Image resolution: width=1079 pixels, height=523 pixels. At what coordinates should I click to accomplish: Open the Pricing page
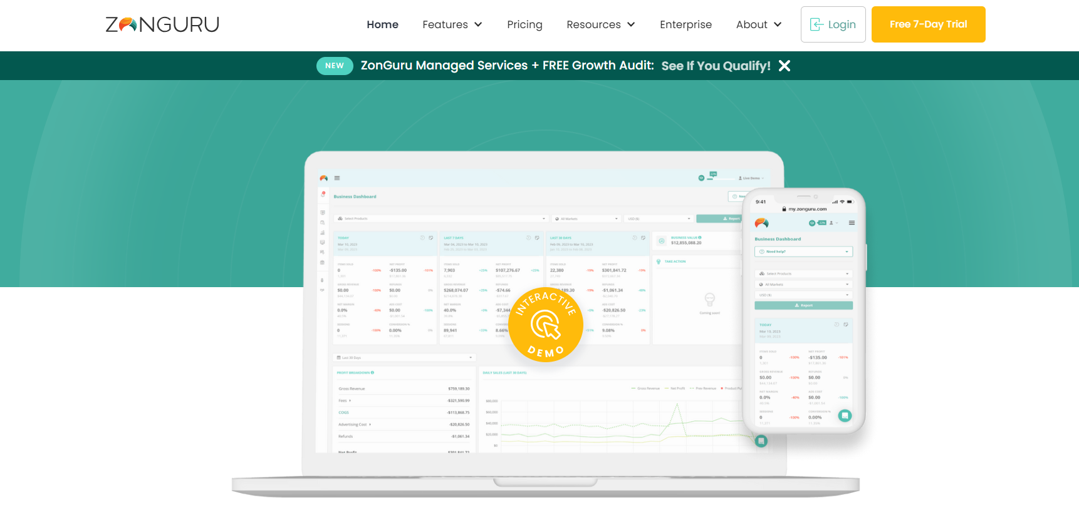pyautogui.click(x=524, y=24)
